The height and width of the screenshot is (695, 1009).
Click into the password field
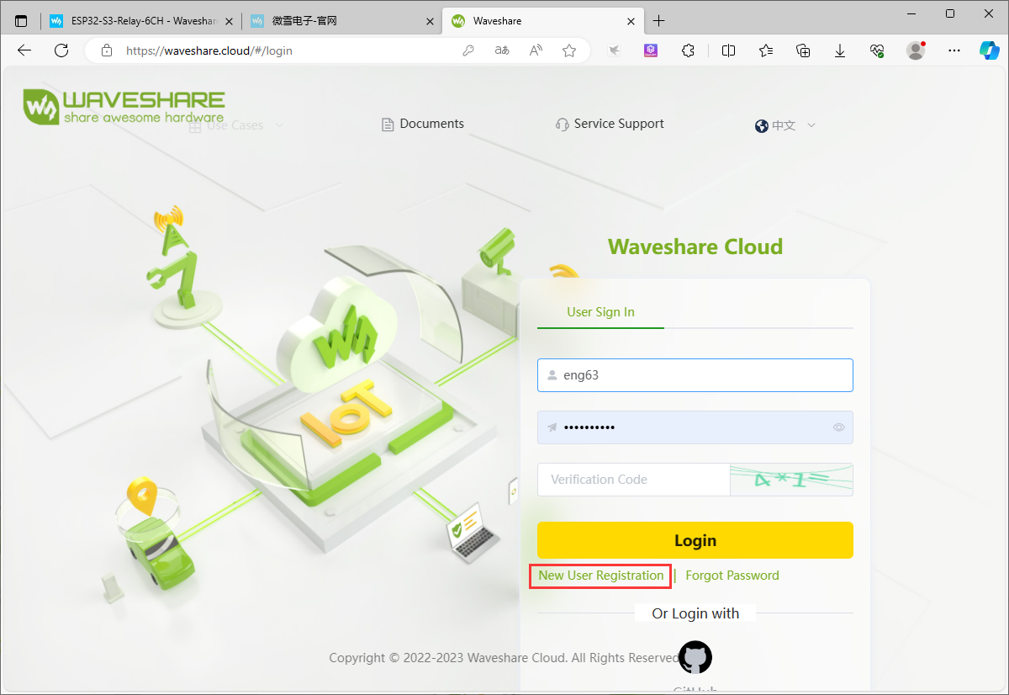(695, 427)
